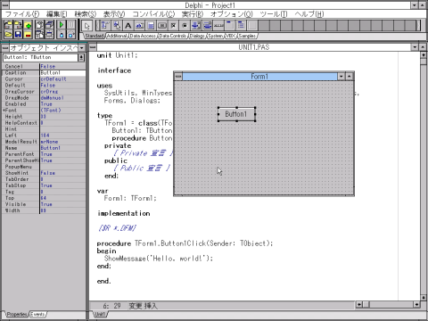
Task: Click the Caption property value field
Action: click(x=62, y=73)
